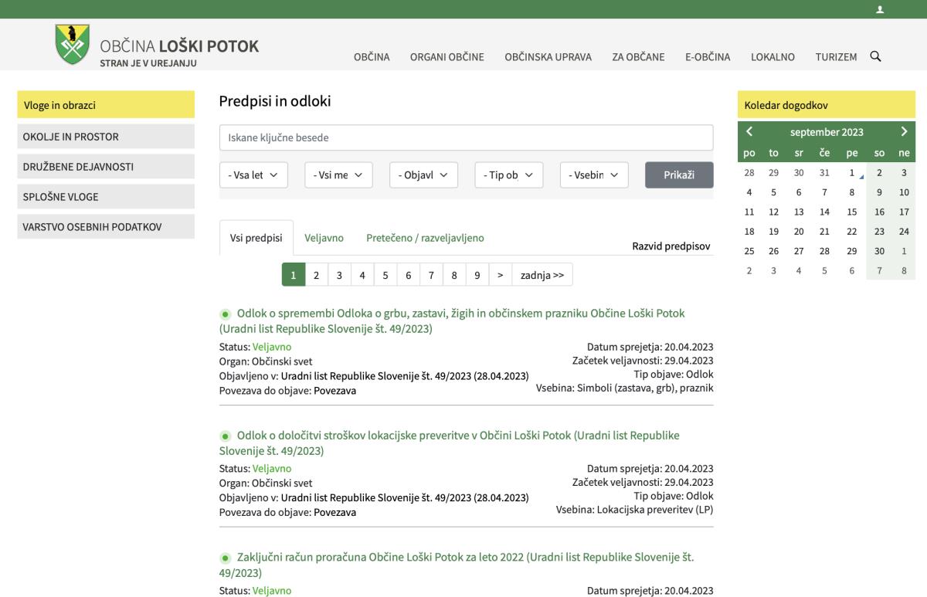Select Okolje in prostor category

106,137
